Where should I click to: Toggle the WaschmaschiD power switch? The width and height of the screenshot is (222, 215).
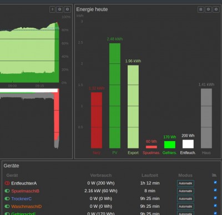coord(7,206)
